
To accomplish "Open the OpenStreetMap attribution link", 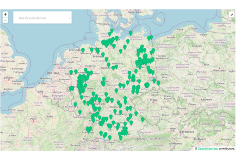I will 208,149.
